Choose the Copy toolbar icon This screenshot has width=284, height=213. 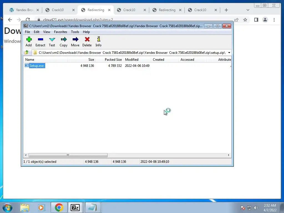tap(64, 42)
